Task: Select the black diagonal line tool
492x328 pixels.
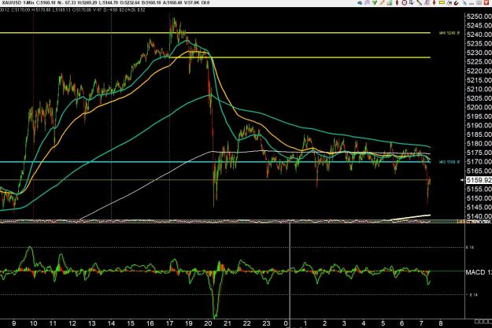Action: coord(420,2)
